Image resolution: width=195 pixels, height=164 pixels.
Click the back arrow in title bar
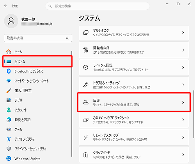[x=6, y=6]
